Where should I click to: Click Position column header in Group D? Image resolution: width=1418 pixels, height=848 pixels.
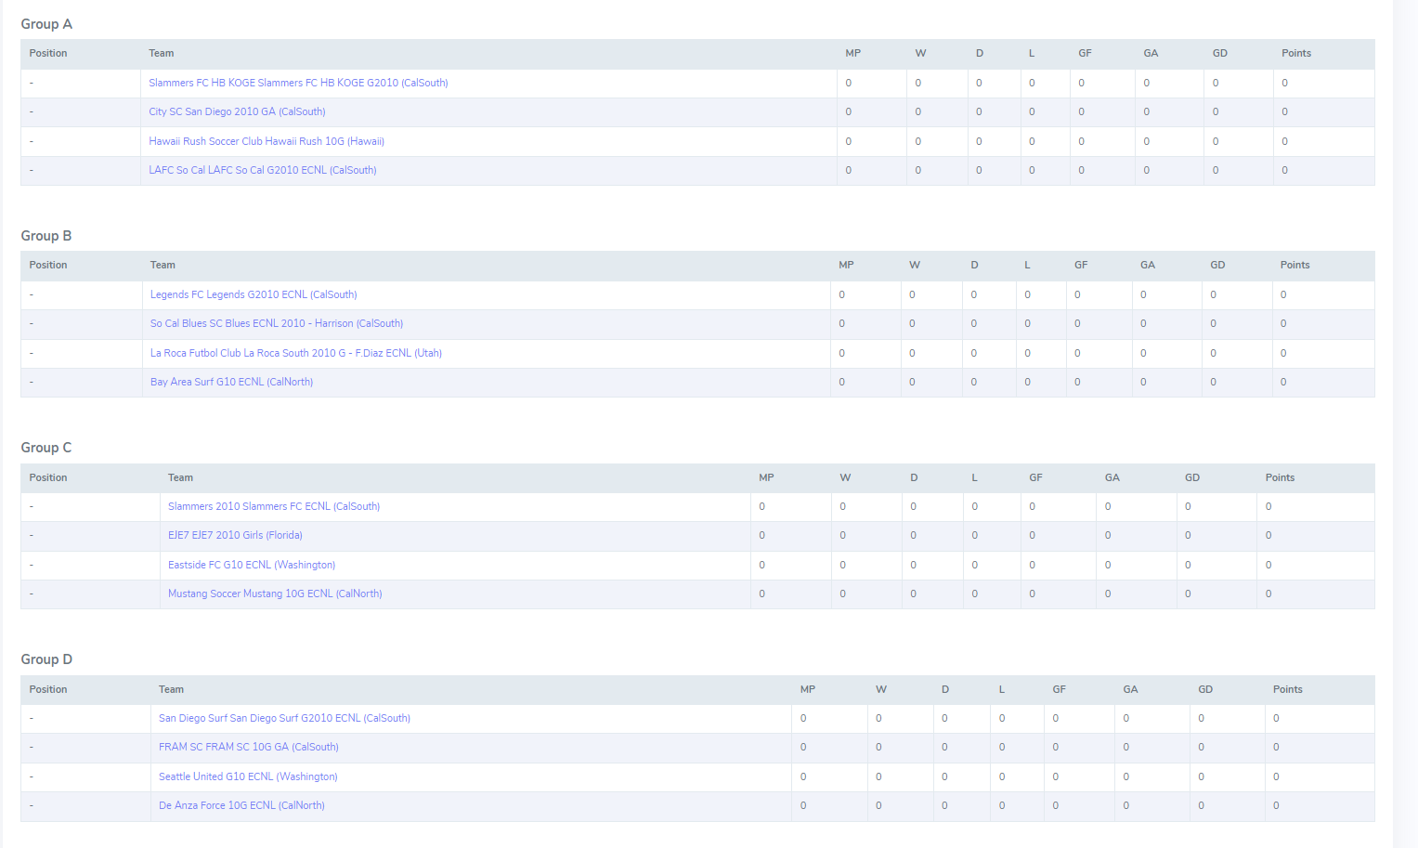coord(48,689)
